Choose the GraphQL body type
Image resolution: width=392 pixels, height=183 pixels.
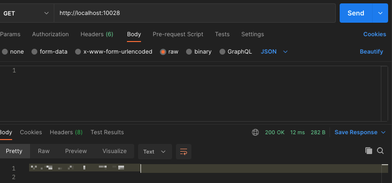222,52
